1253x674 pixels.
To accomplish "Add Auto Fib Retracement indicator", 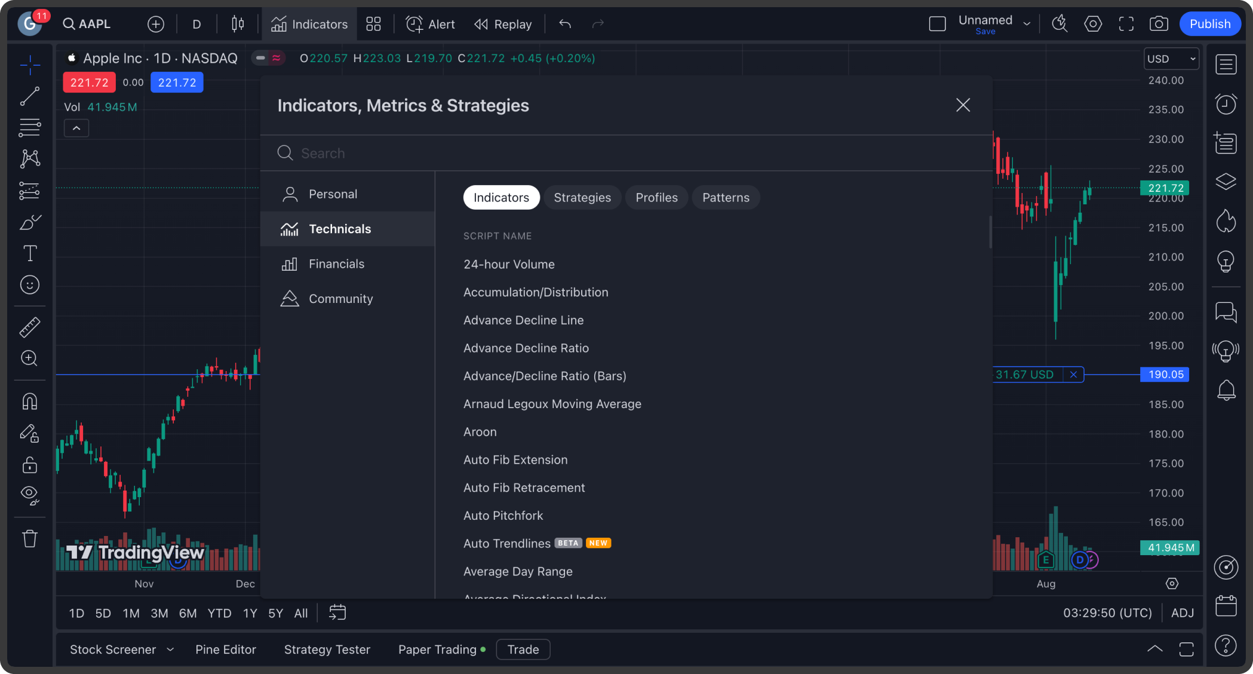I will pos(524,488).
